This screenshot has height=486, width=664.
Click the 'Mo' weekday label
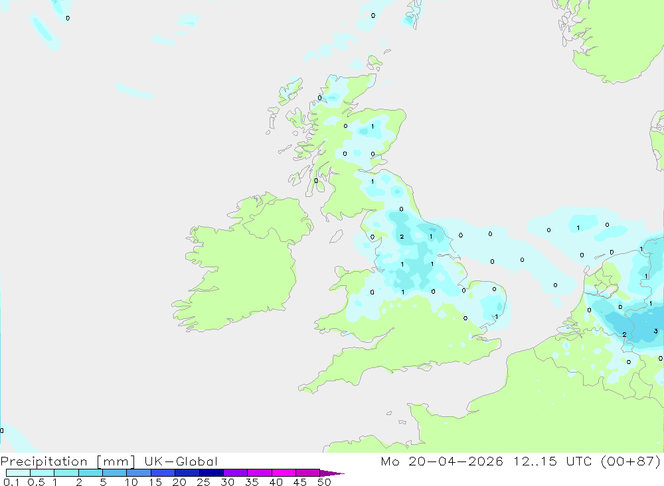(390, 461)
